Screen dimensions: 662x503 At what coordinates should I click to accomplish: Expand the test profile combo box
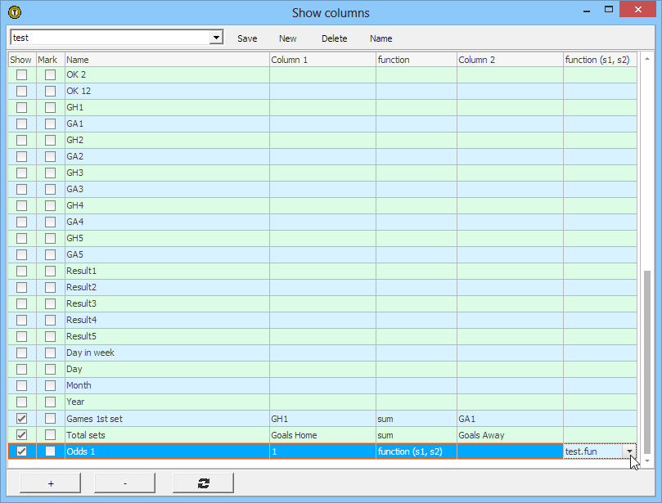[x=216, y=38]
